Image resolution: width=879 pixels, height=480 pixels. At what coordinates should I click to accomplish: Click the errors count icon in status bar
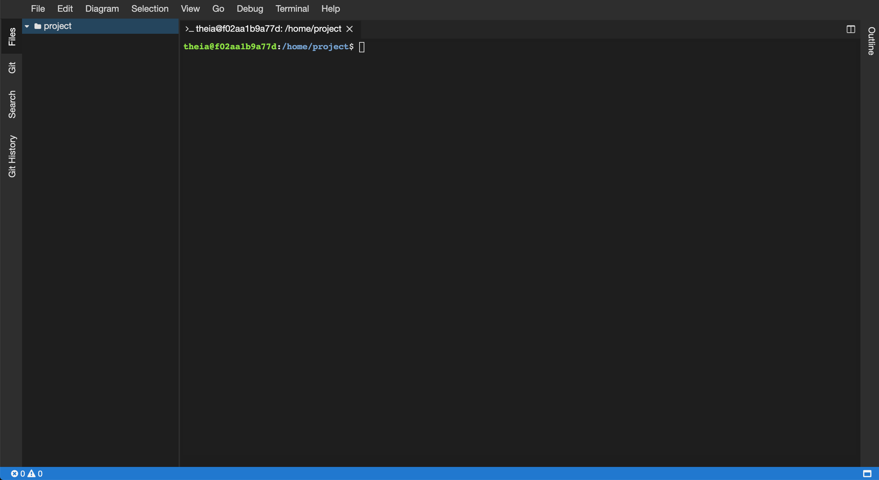[14, 473]
